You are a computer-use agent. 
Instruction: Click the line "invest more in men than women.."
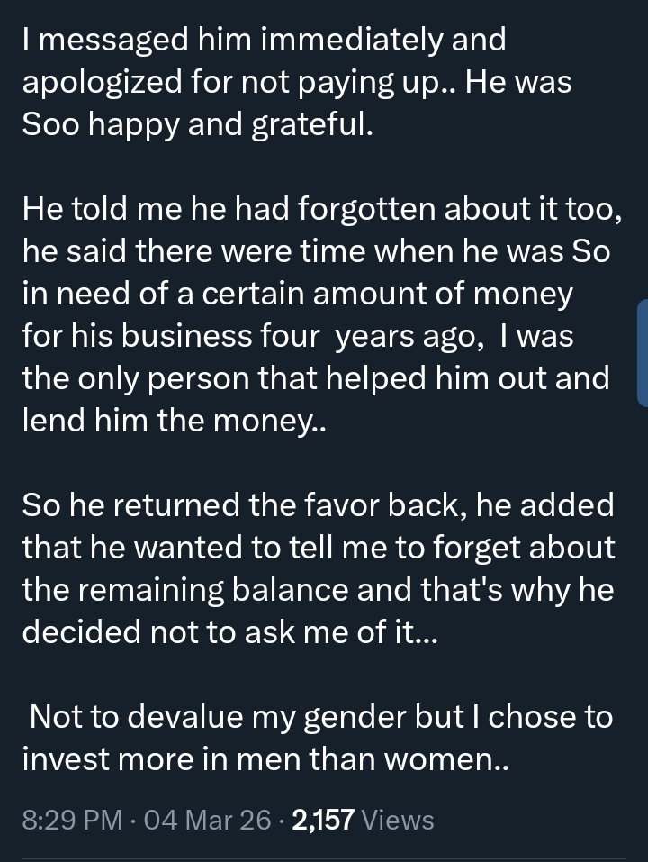(265, 759)
